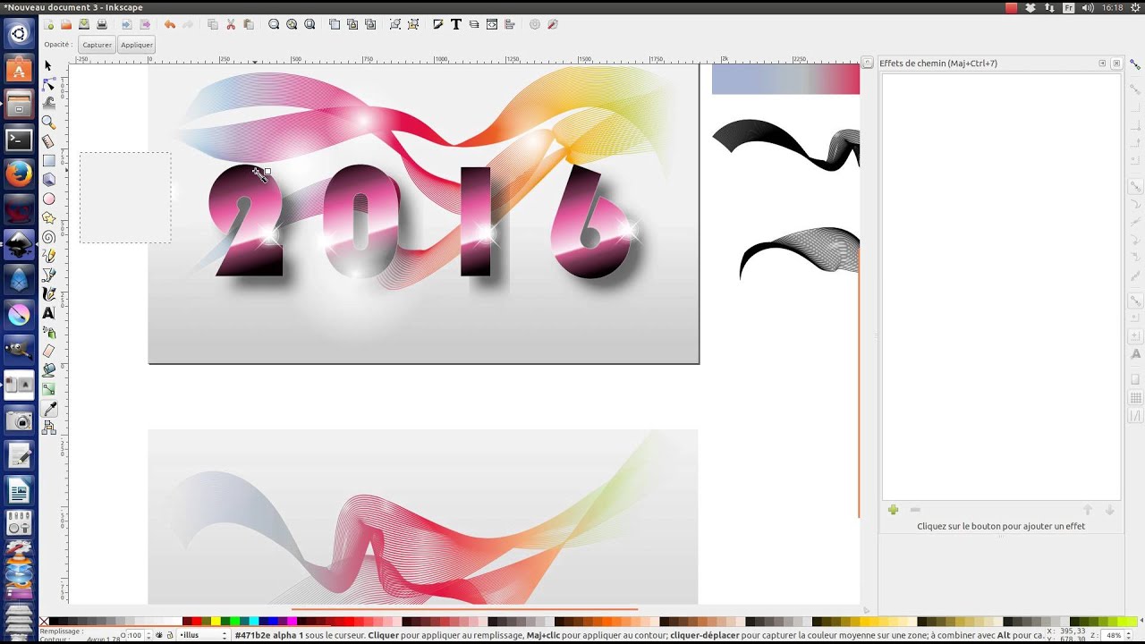Screen dimensions: 1145x644
Task: Select the Connector tool
Action: tap(48, 428)
